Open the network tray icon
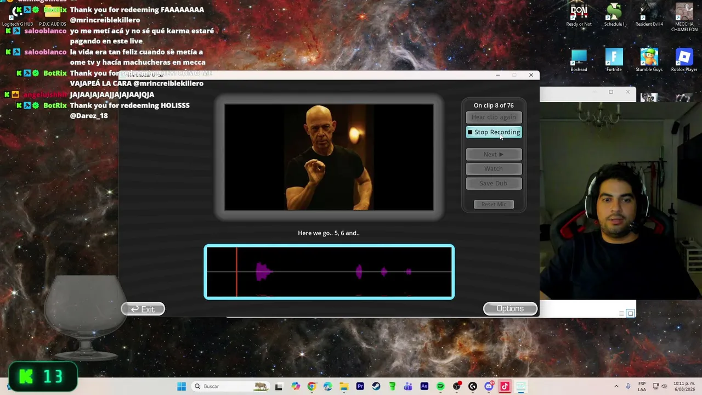This screenshot has width=702, height=395. point(655,386)
